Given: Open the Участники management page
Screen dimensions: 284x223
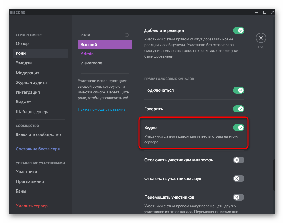Looking at the screenshot, I should [26, 172].
